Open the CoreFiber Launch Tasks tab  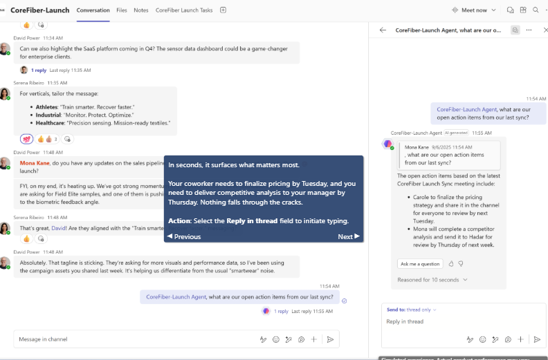184,10
